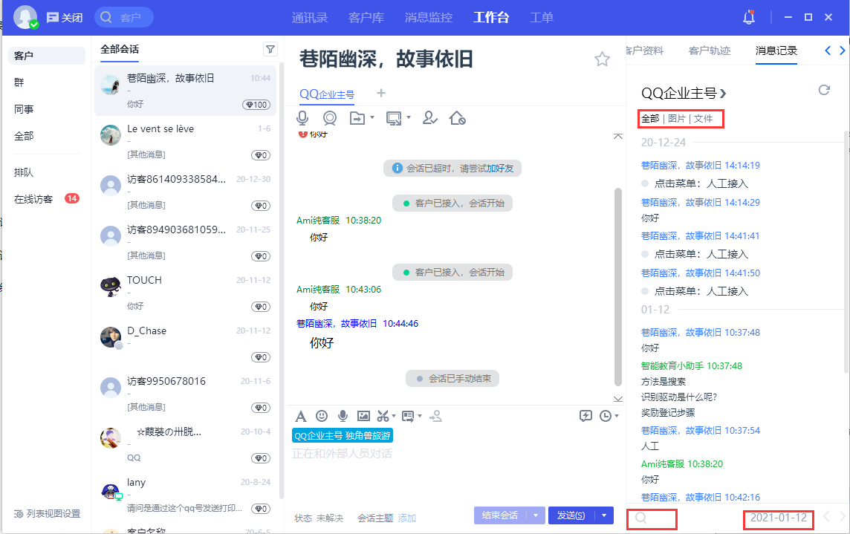Image resolution: width=850 pixels, height=534 pixels.
Task: Click the add participant icon in input toolbar
Action: click(x=436, y=416)
